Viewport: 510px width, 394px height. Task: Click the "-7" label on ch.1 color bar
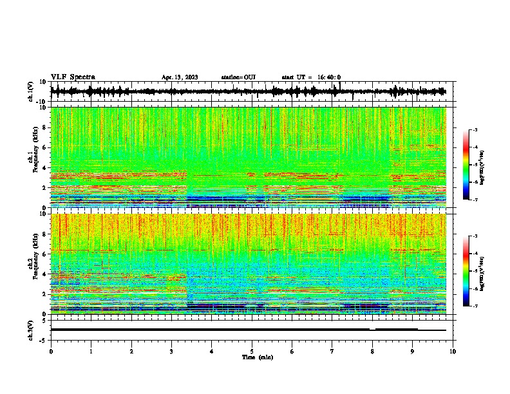(x=475, y=200)
